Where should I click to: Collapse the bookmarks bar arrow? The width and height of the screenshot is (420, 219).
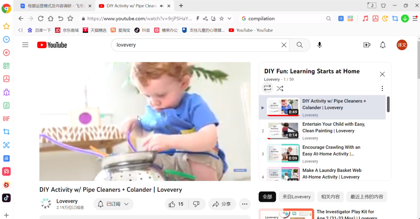[20, 30]
